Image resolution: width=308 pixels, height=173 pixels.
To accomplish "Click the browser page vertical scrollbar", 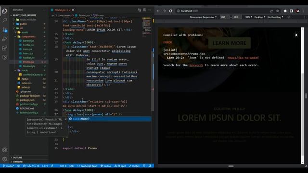I will [303, 96].
